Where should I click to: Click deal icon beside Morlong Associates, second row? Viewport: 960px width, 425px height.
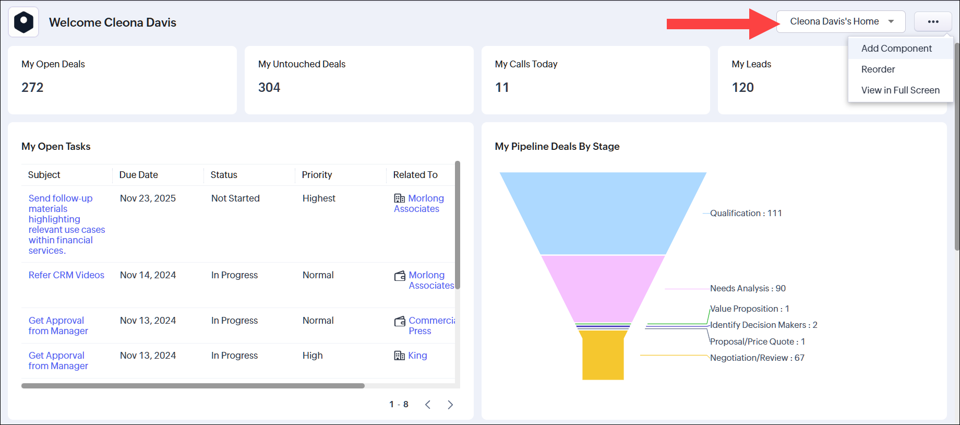pyautogui.click(x=400, y=276)
